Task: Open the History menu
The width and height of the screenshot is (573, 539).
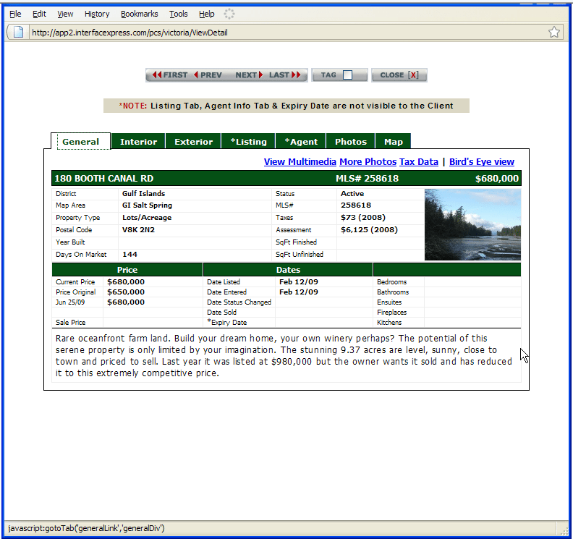Action: click(97, 14)
